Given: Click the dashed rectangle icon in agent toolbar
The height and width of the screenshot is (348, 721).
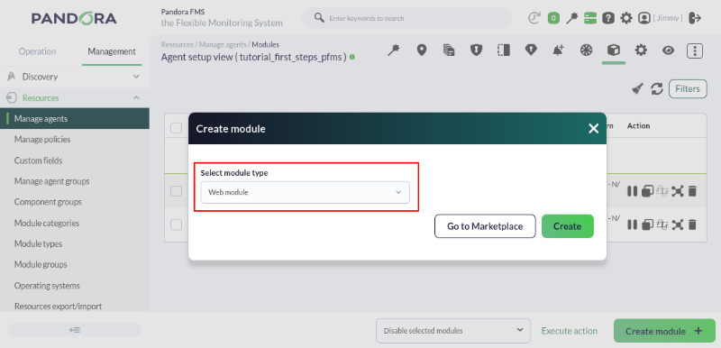Looking at the screenshot, I should pyautogui.click(x=504, y=50).
